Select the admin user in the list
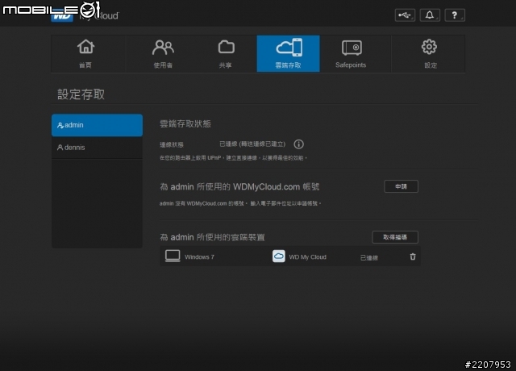516x371 pixels. (97, 125)
